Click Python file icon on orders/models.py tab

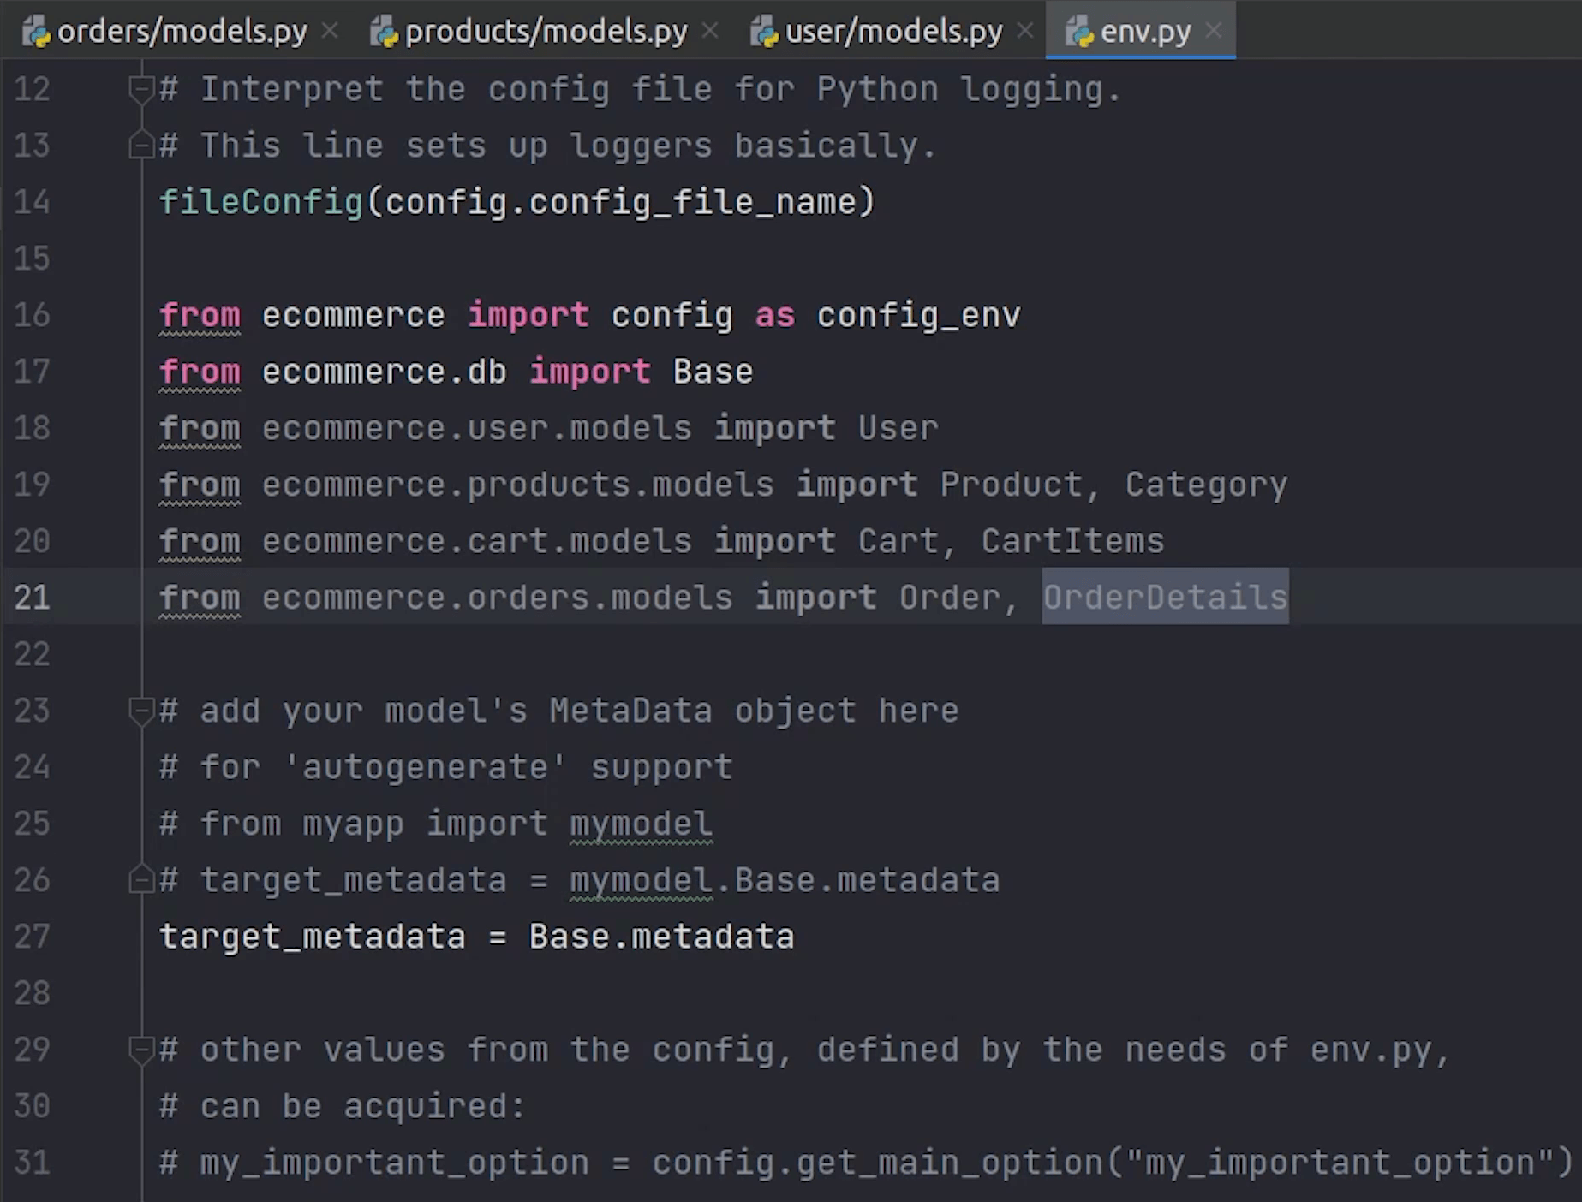[x=37, y=33]
